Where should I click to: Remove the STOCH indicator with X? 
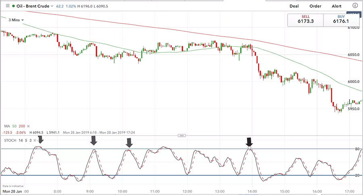35,140
